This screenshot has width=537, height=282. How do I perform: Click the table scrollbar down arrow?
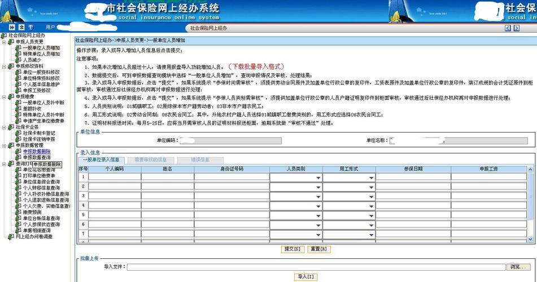530,239
